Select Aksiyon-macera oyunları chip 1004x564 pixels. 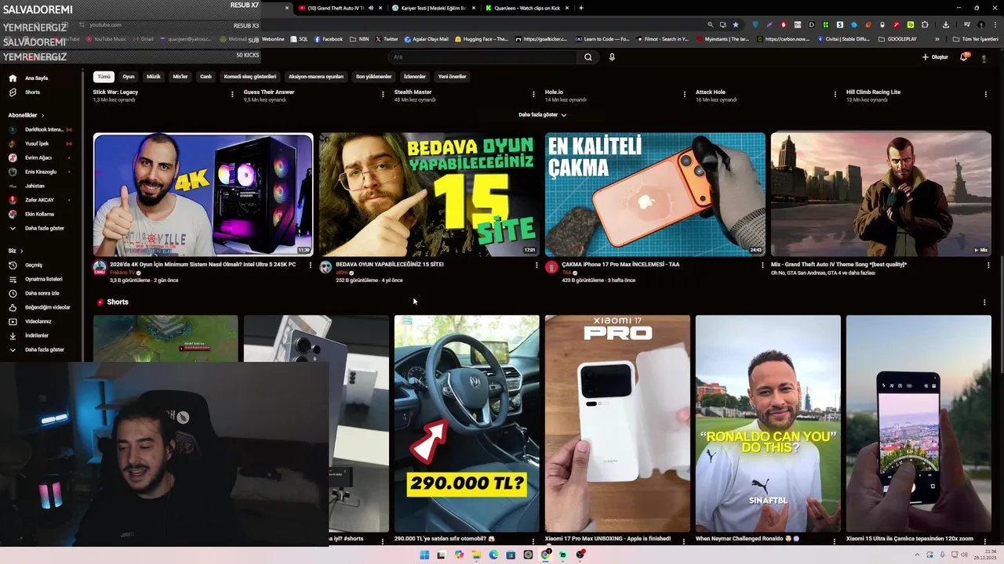(x=316, y=77)
